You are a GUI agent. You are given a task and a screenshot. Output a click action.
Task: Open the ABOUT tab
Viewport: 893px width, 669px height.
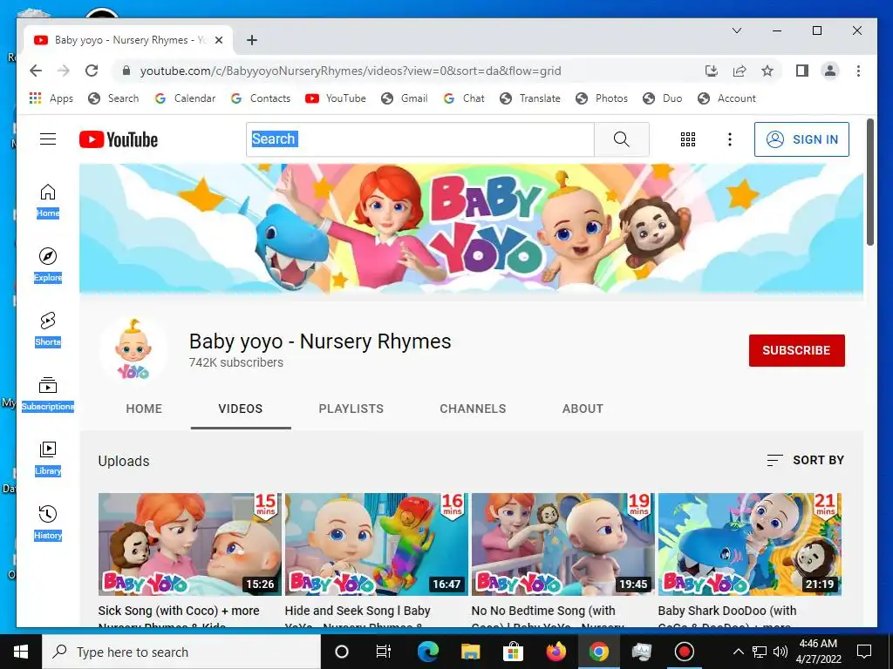(583, 409)
